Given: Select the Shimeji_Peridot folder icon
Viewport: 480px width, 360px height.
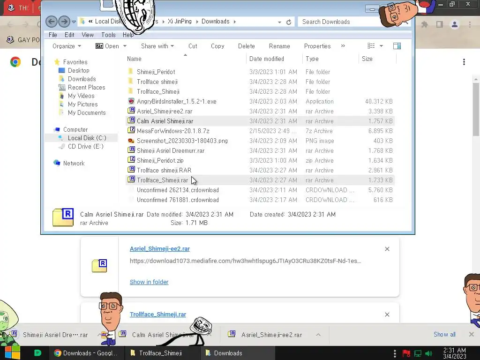Looking at the screenshot, I should point(131,72).
